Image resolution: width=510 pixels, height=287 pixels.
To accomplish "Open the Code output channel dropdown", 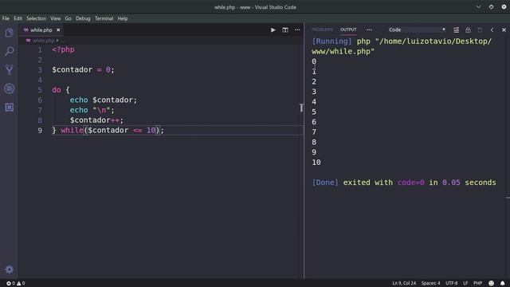I will (417, 29).
